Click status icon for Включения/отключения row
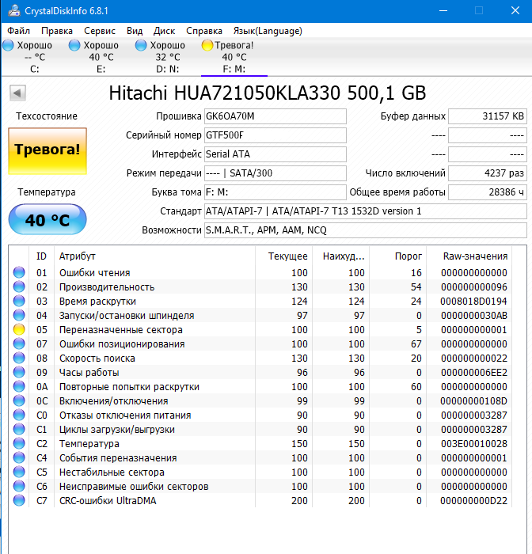 [x=19, y=400]
